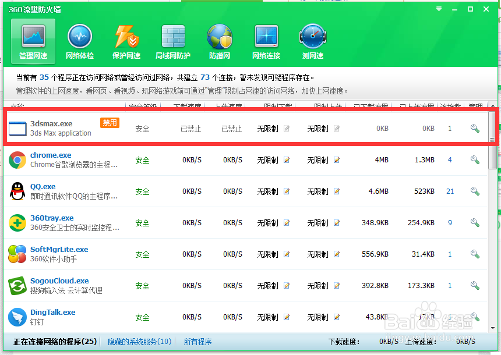The image size is (501, 355).
Task: Click chrome.exe downloaded traffic 4MB
Action: pos(382,160)
